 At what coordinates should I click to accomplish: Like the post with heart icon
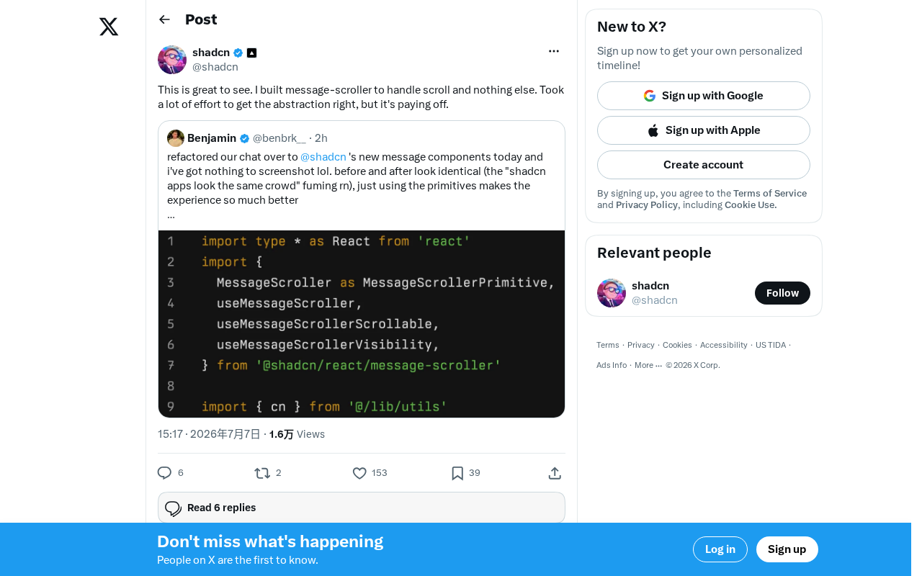[x=359, y=473]
